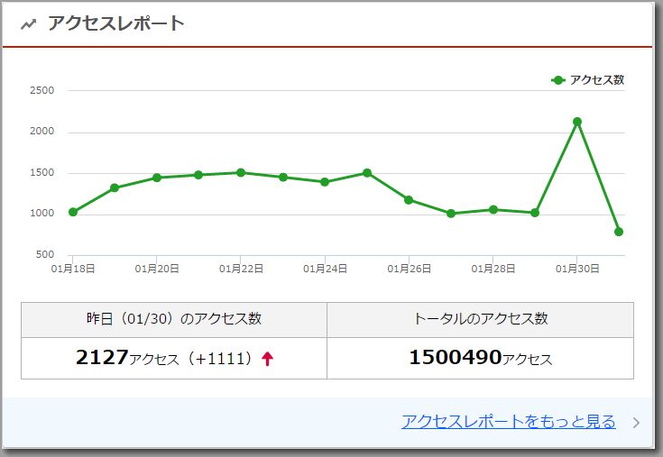Click the data point above 01月26日
Screen dimensions: 663x457
[x=409, y=199]
